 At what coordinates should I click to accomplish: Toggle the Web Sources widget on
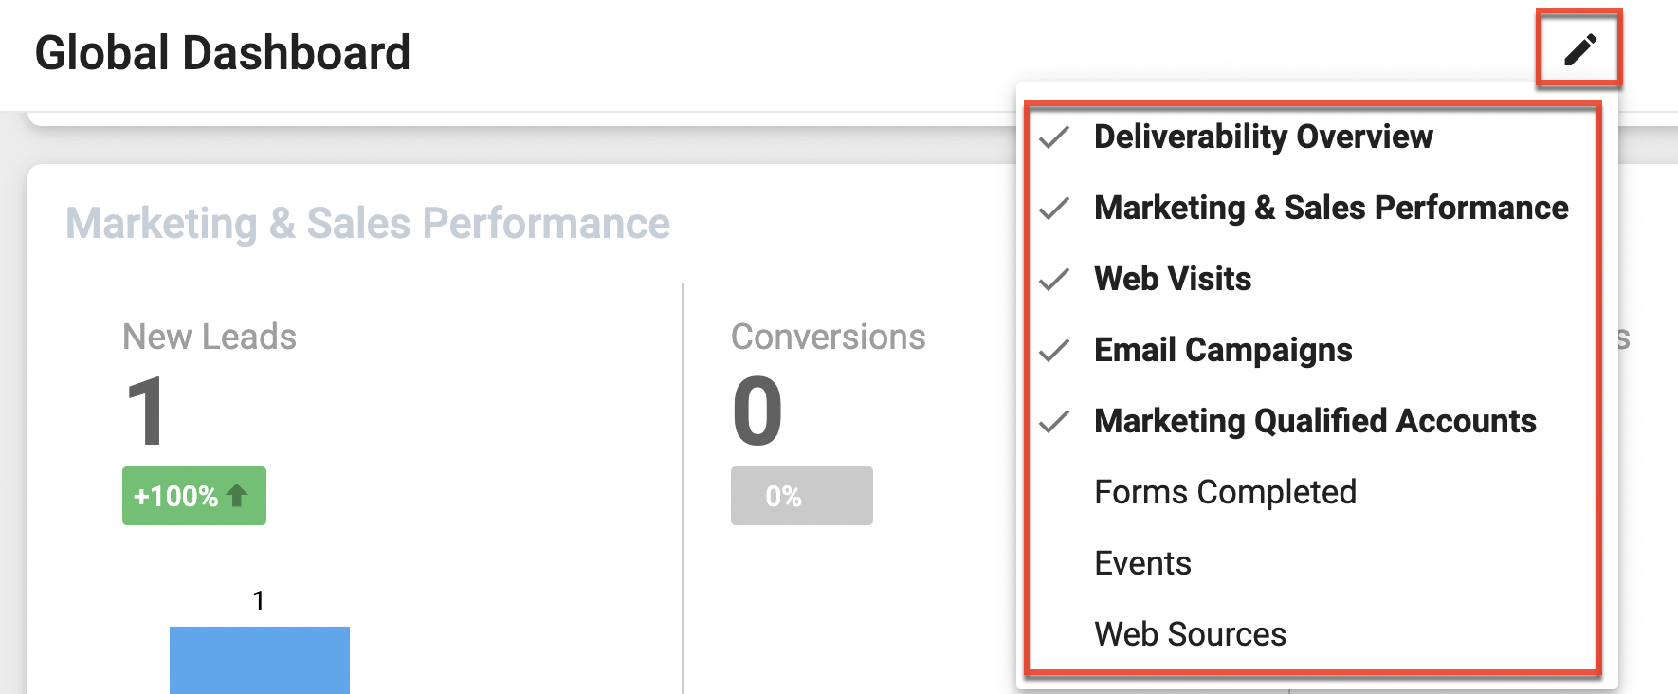point(1190,633)
